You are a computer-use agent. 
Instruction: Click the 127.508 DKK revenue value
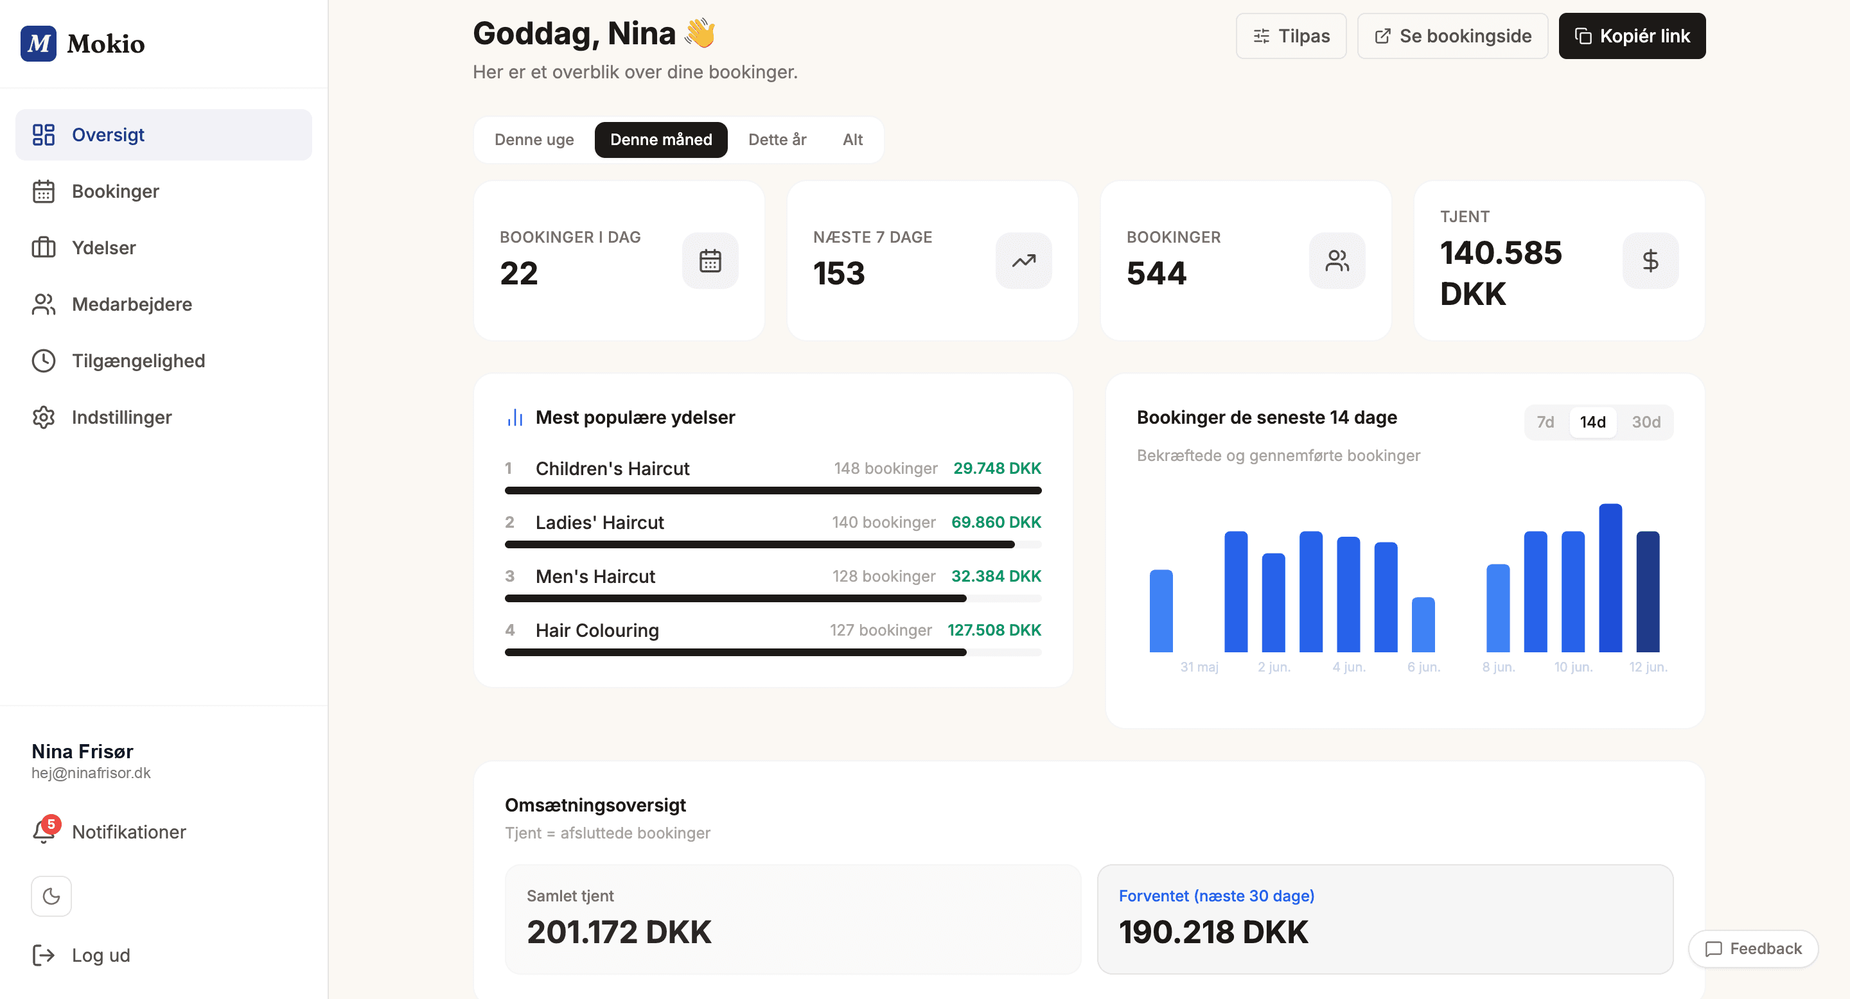(994, 630)
